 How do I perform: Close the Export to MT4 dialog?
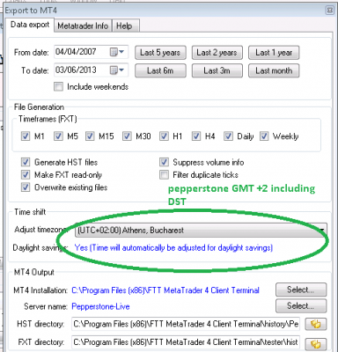(x=330, y=11)
